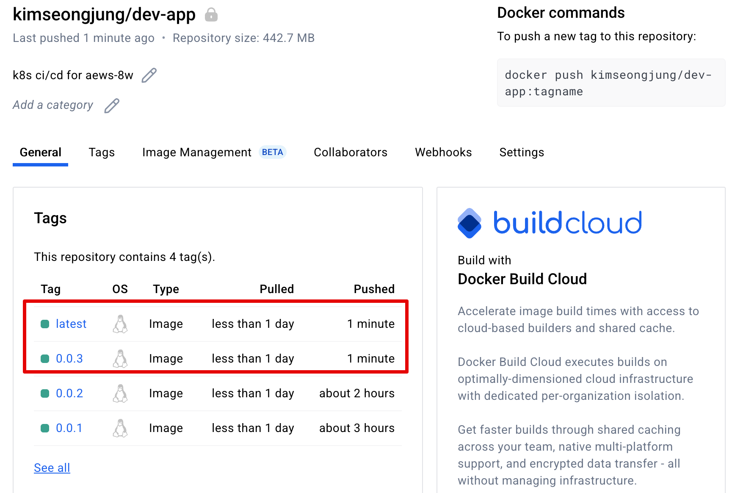Image resolution: width=735 pixels, height=493 pixels.
Task: Click '1 minute' pushed time in 0.0.3 row
Action: pyautogui.click(x=371, y=359)
